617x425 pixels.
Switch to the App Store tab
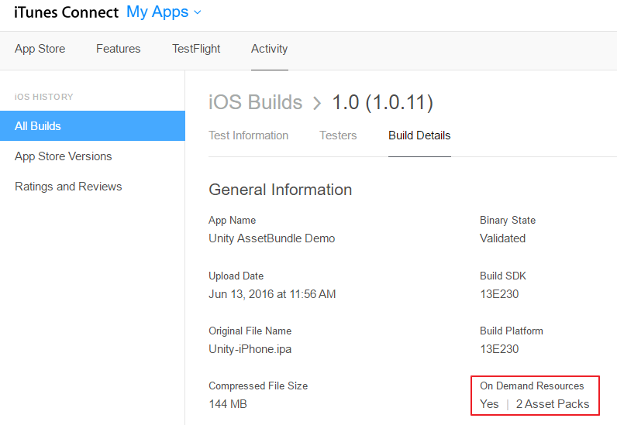(x=40, y=49)
